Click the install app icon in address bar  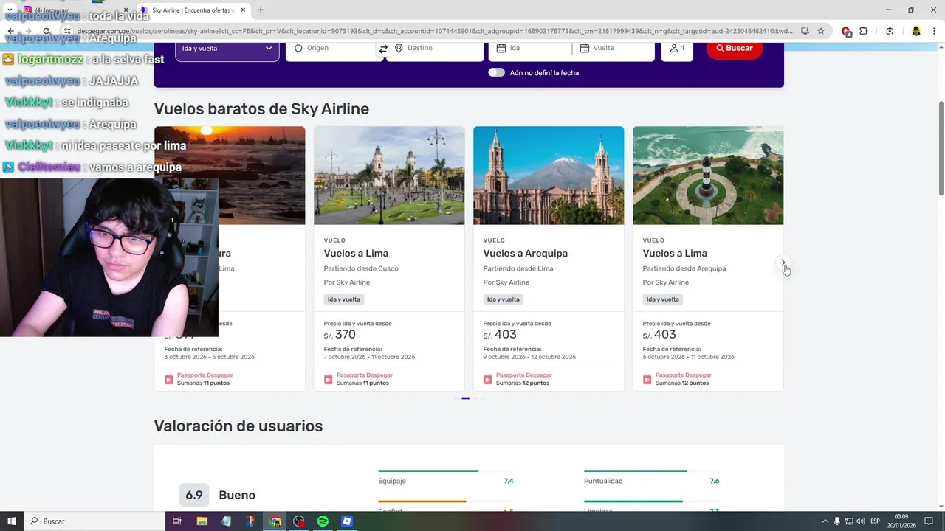(805, 31)
